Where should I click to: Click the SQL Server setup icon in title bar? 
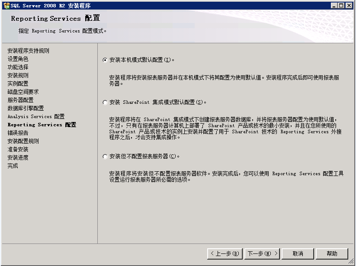pos(6,5)
